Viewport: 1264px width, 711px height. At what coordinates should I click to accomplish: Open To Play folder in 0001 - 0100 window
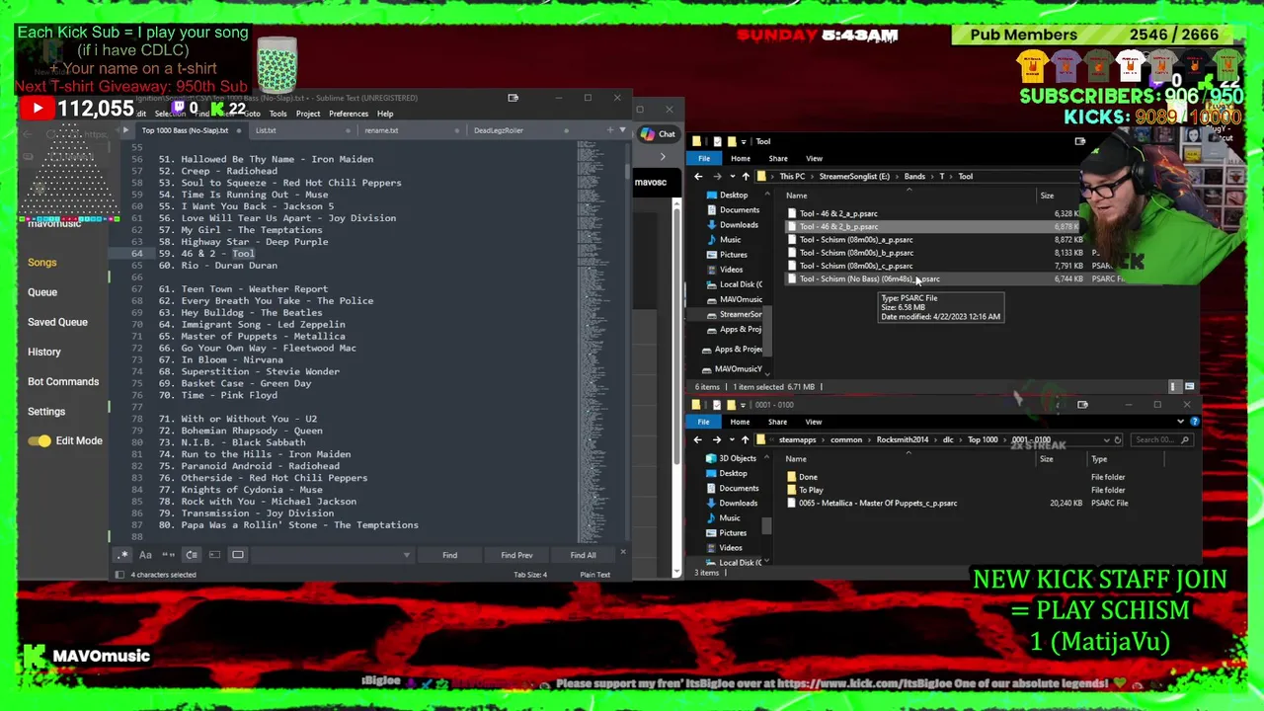tap(806, 490)
